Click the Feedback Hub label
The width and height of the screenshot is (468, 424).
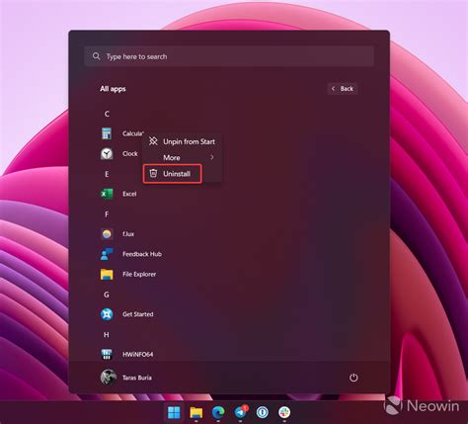pos(142,254)
